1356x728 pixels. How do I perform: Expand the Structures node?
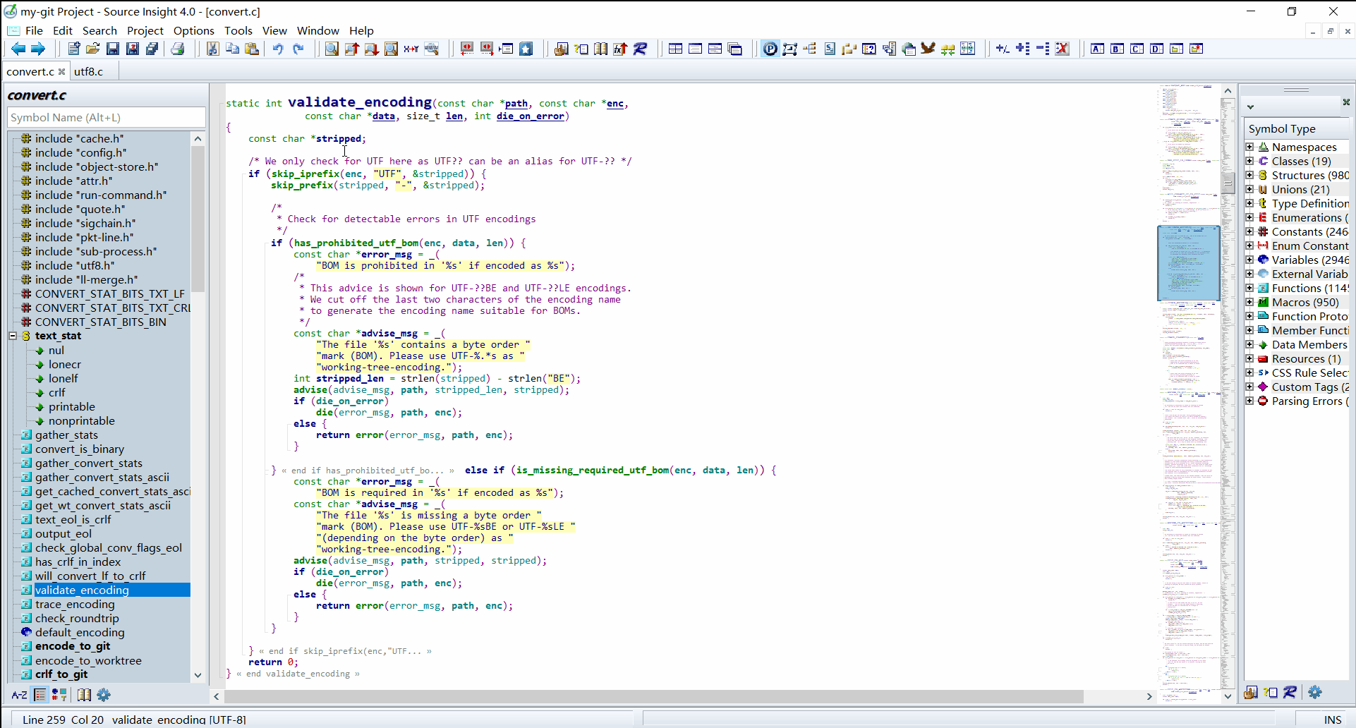click(1249, 175)
